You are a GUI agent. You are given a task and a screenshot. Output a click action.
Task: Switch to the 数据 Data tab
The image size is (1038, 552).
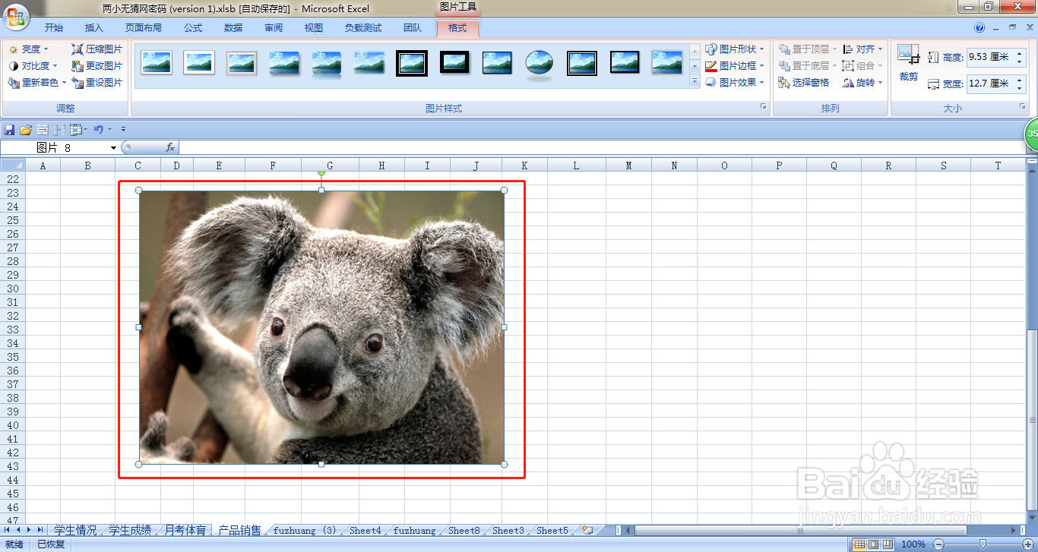click(x=233, y=28)
